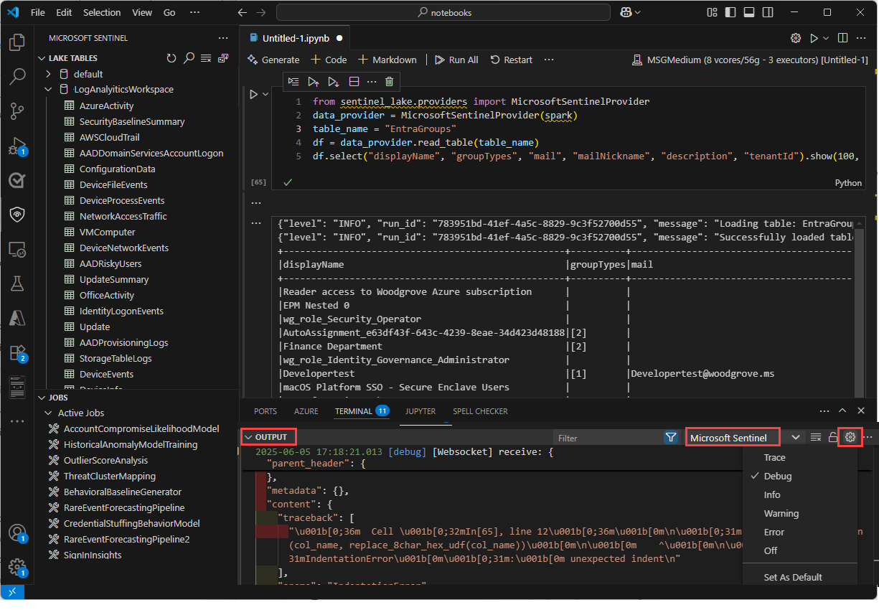Click Run All in the notebook toolbar
Screen dimensions: 879x610
tap(456, 60)
